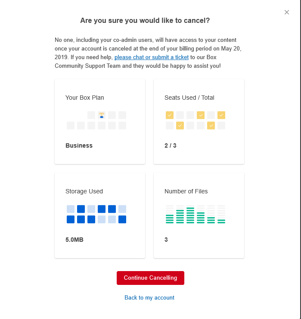Click the "5.0MB" storage value
This screenshot has height=319, width=301.
(74, 240)
